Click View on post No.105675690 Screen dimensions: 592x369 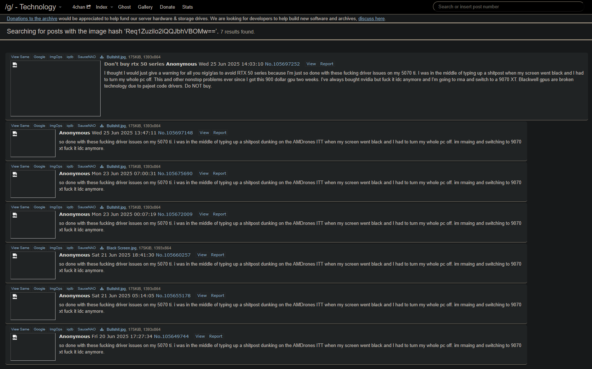(x=204, y=173)
